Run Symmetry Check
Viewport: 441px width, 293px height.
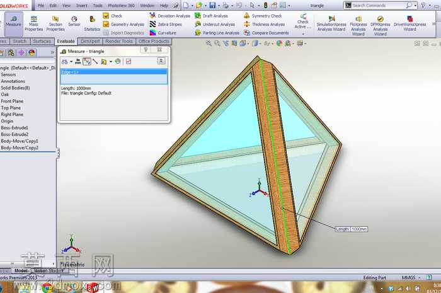[263, 16]
